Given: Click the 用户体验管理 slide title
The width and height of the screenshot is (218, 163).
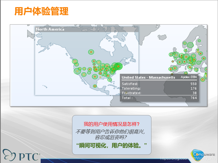Looking at the screenshot, I should (41, 11).
